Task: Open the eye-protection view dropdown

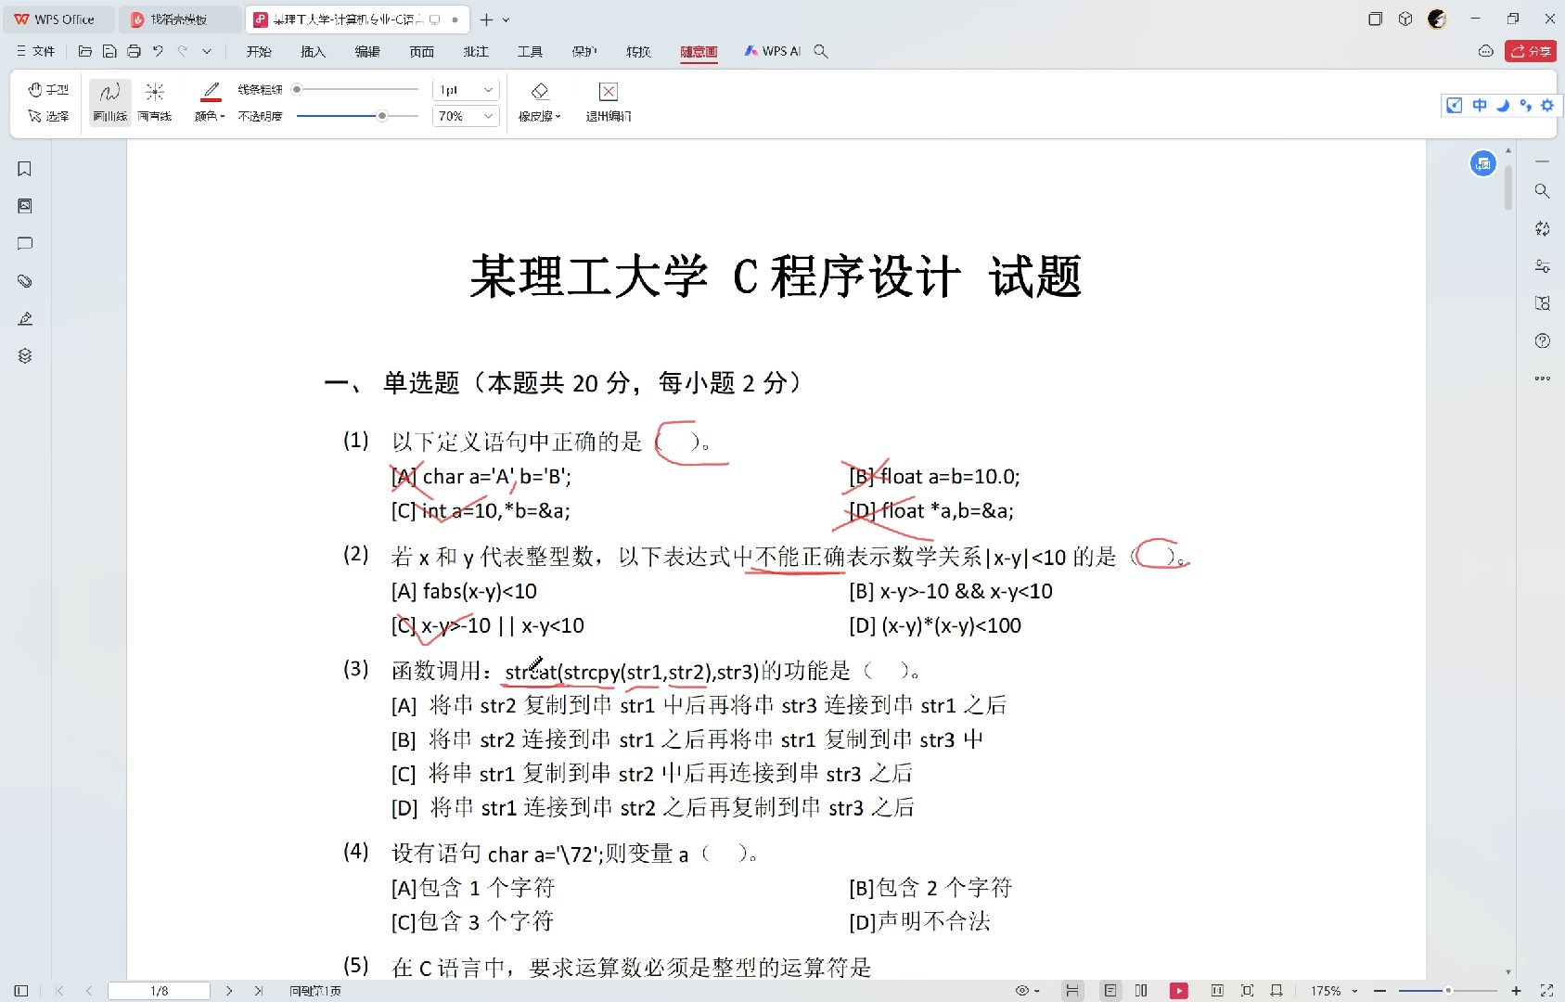Action: pyautogui.click(x=1027, y=991)
